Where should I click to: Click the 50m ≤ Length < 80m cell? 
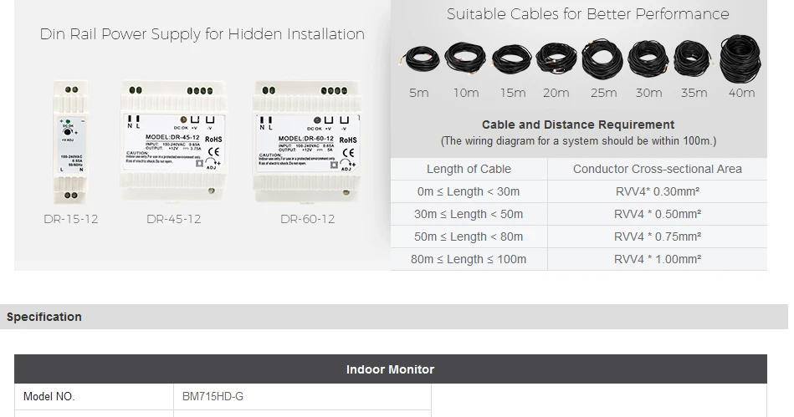[x=469, y=236]
